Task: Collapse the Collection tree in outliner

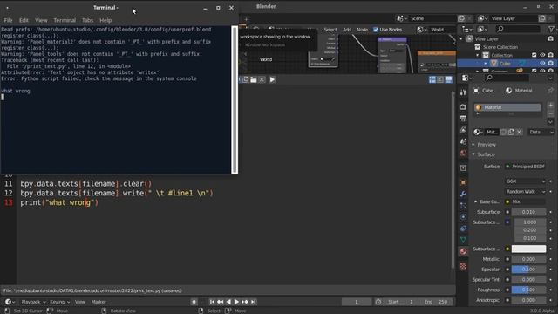Action: pos(478,55)
